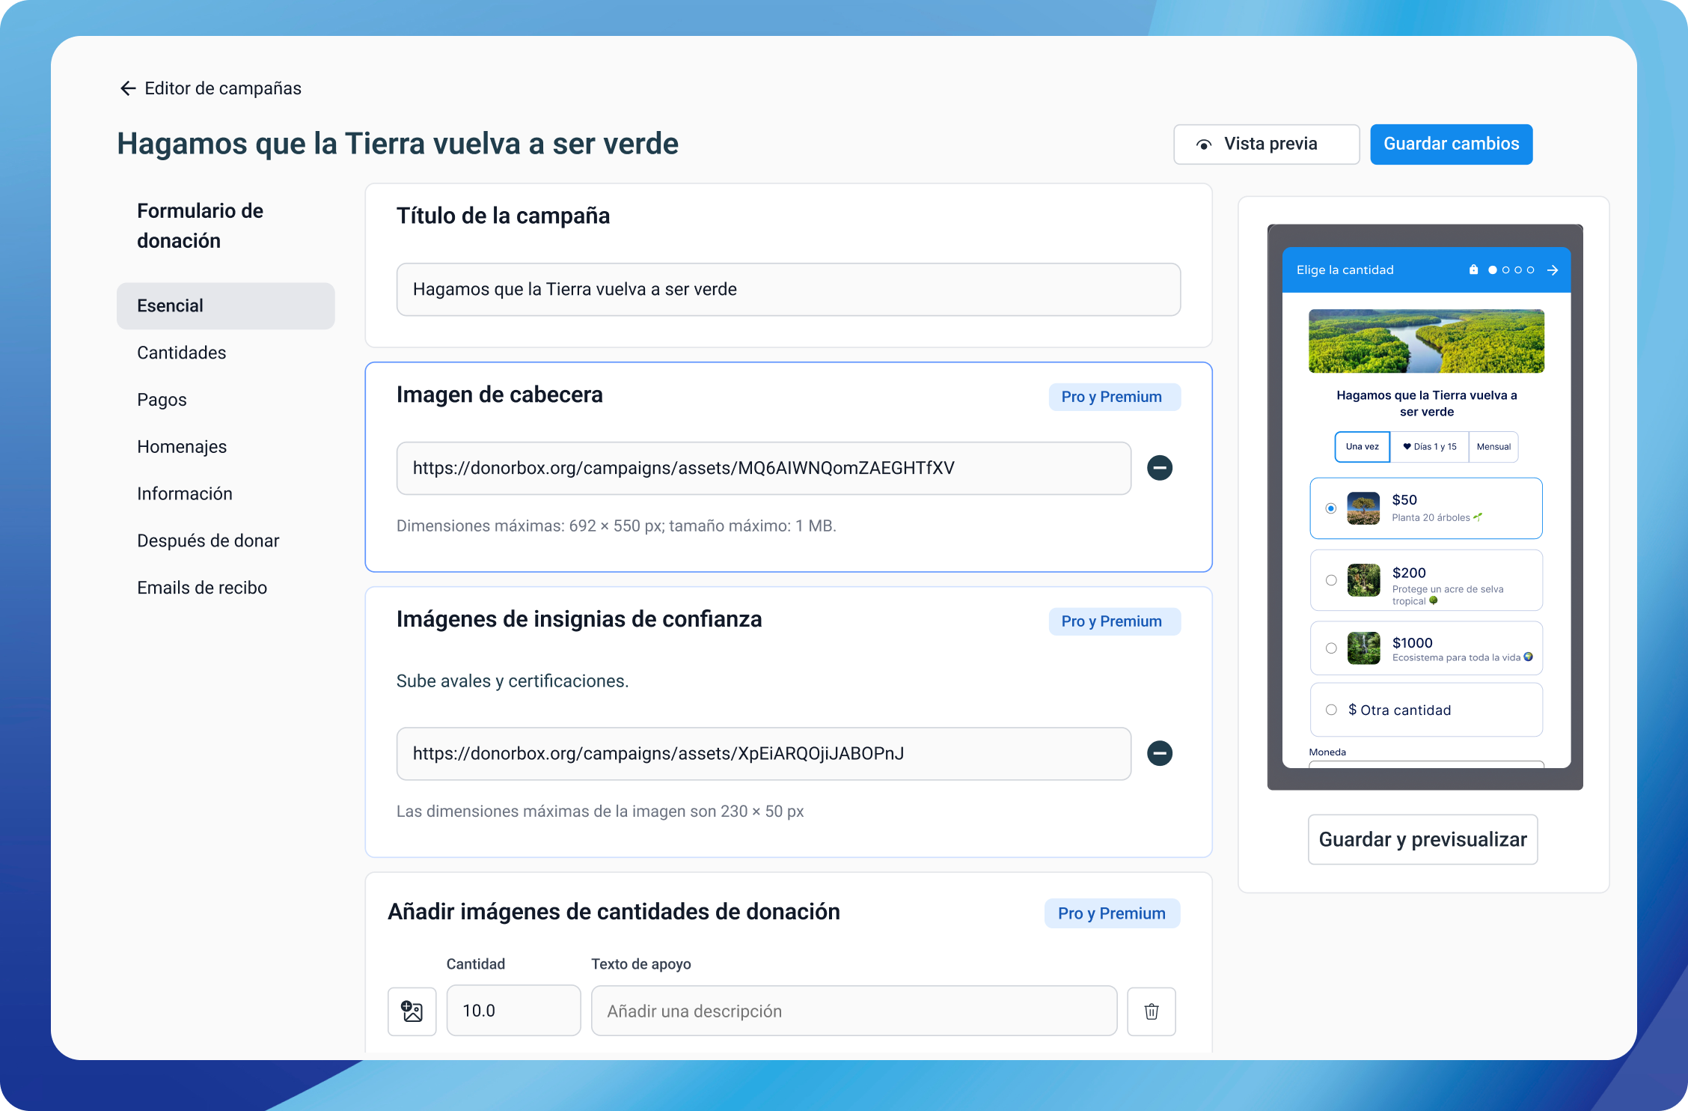1688x1111 pixels.
Task: Click the campaign title input field
Action: click(788, 290)
